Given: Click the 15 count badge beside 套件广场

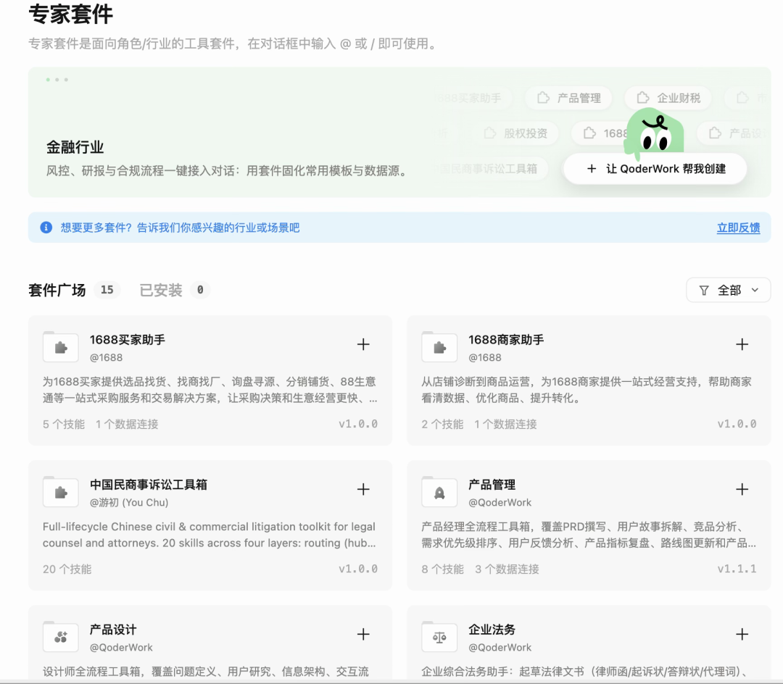Looking at the screenshot, I should point(107,290).
